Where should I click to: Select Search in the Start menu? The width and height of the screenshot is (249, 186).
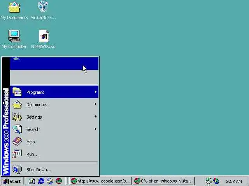(54, 129)
